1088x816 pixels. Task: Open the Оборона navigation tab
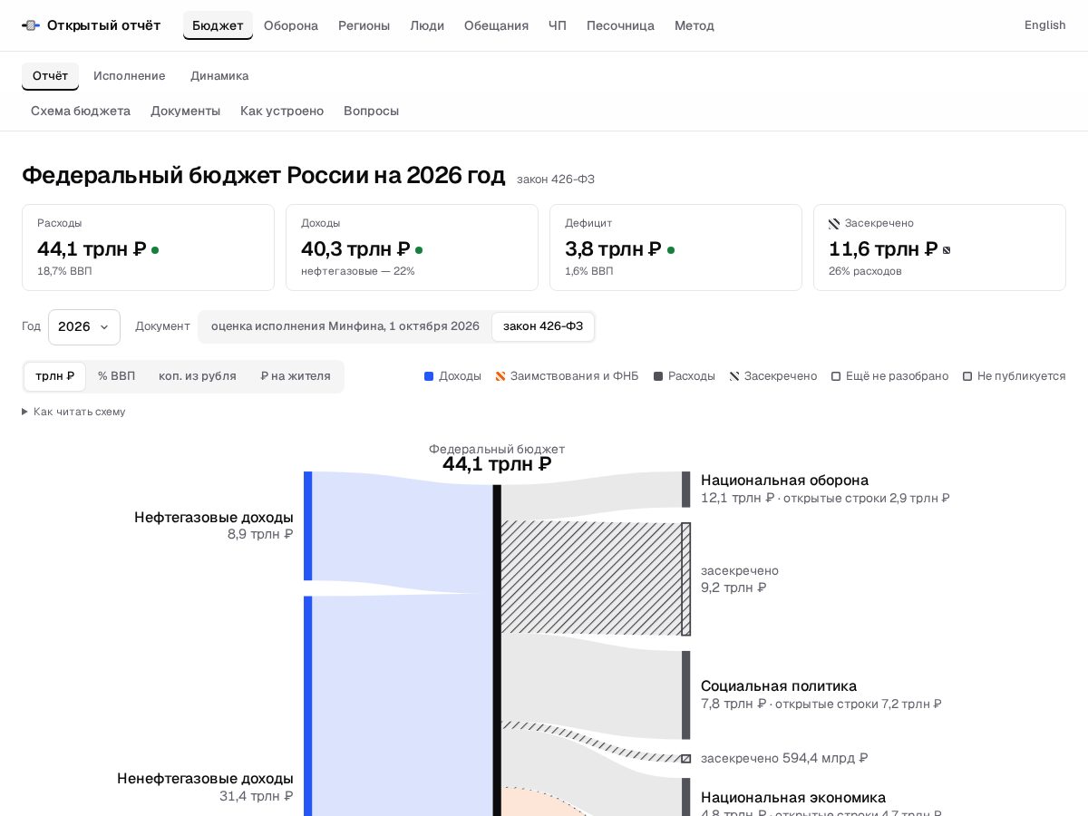pyautogui.click(x=291, y=25)
